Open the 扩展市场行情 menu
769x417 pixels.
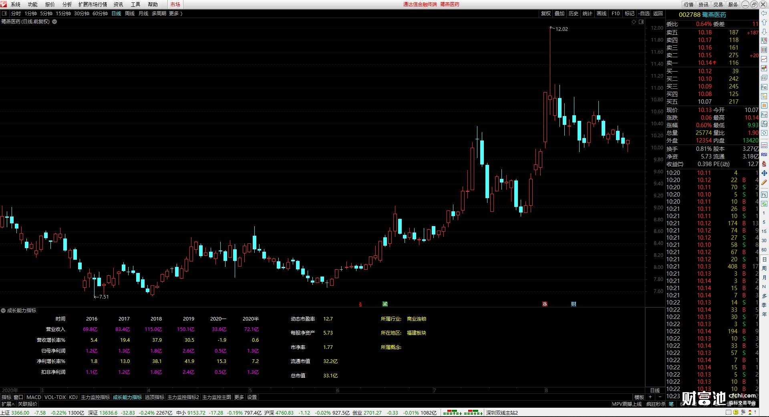(93, 4)
